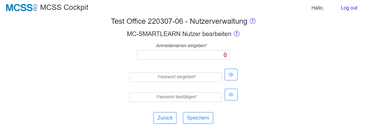
Task: Click the Nutzer bearbeiten subheading text
Action: point(207,34)
